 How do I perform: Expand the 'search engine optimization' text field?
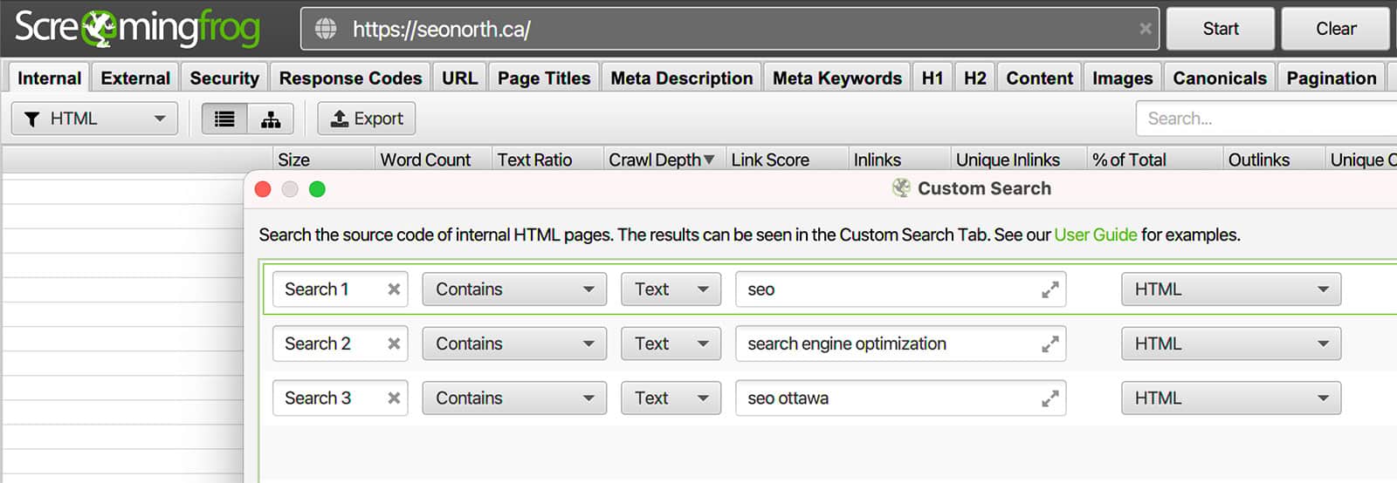pyautogui.click(x=1049, y=344)
